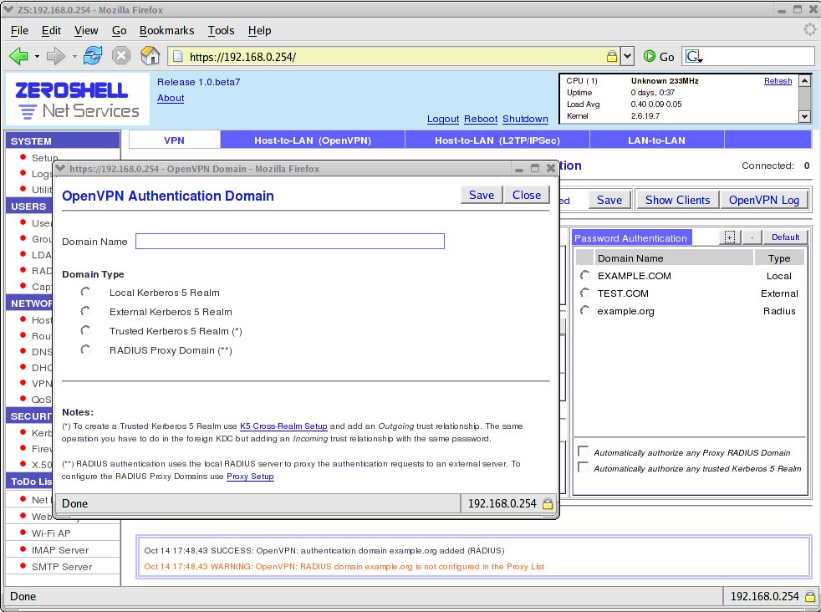Click the green Go icon
821x612 pixels.
click(x=650, y=56)
